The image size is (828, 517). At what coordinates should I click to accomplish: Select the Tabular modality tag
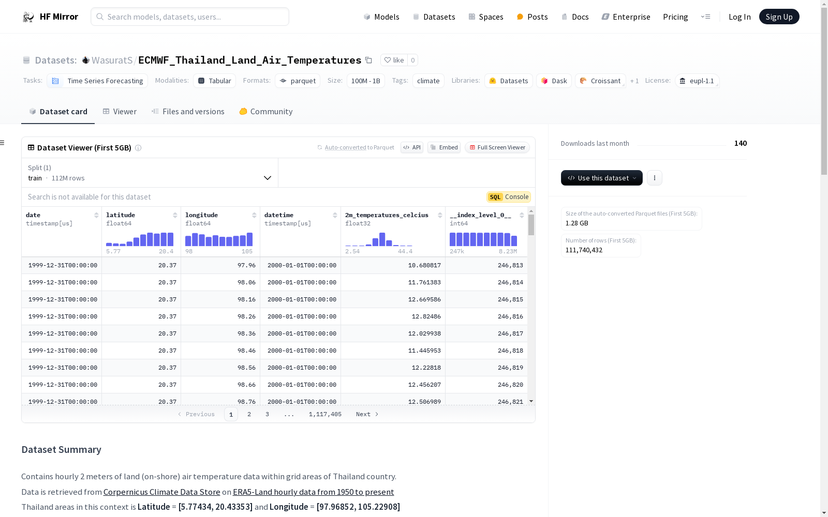[x=215, y=81]
